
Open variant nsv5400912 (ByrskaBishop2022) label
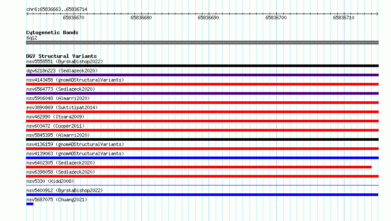(65, 190)
